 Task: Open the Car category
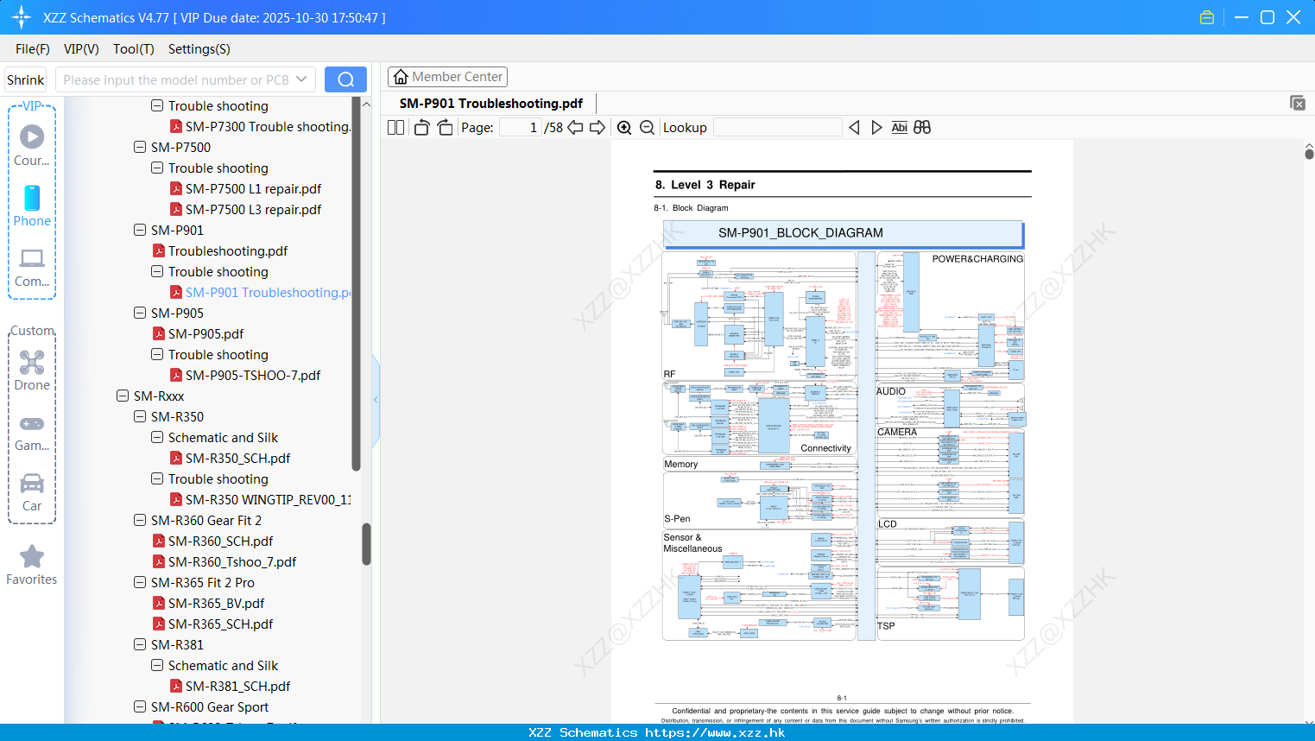(32, 491)
